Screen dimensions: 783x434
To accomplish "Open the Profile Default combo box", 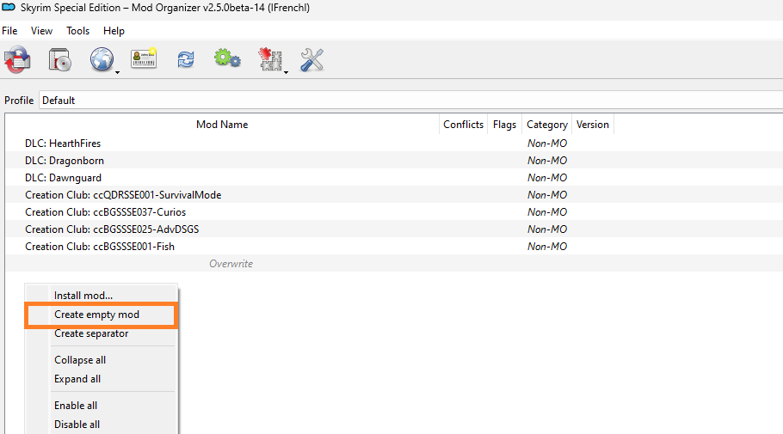I will click(x=410, y=101).
